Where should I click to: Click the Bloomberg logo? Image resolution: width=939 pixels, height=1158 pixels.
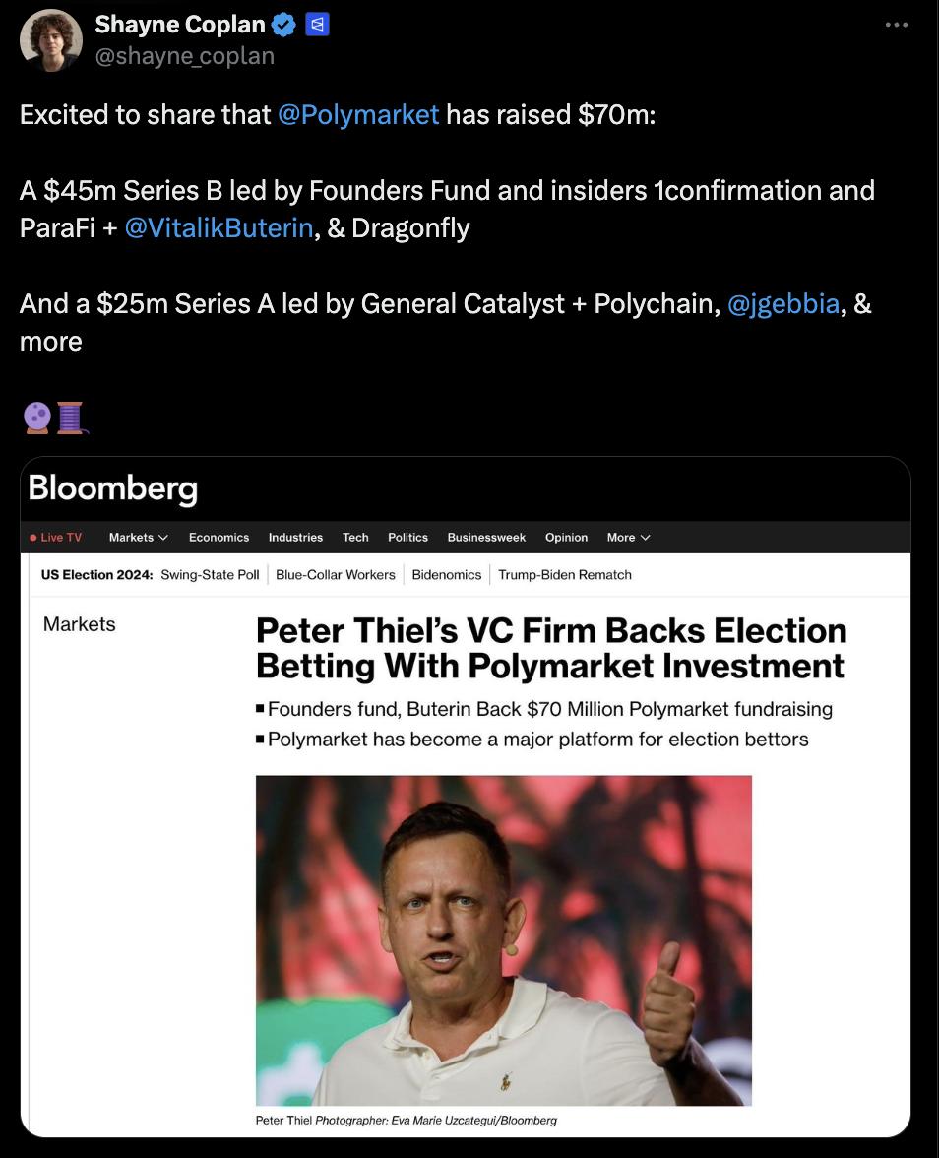113,488
